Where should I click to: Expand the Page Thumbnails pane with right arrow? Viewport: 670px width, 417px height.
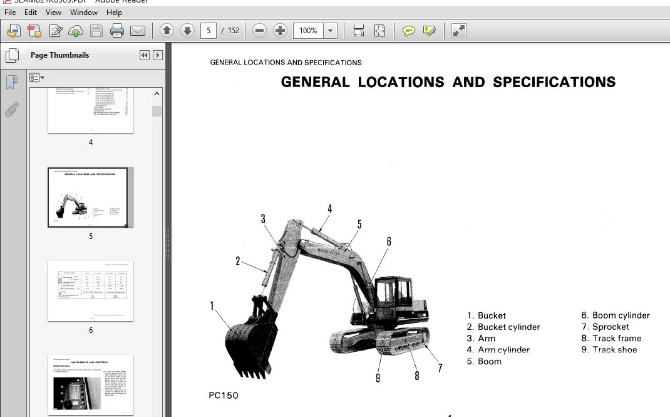click(x=158, y=55)
